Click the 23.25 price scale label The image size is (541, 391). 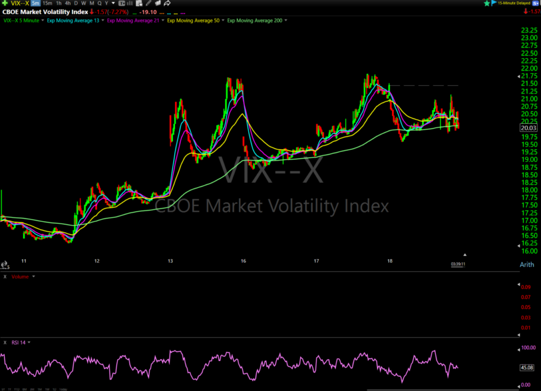coord(529,30)
